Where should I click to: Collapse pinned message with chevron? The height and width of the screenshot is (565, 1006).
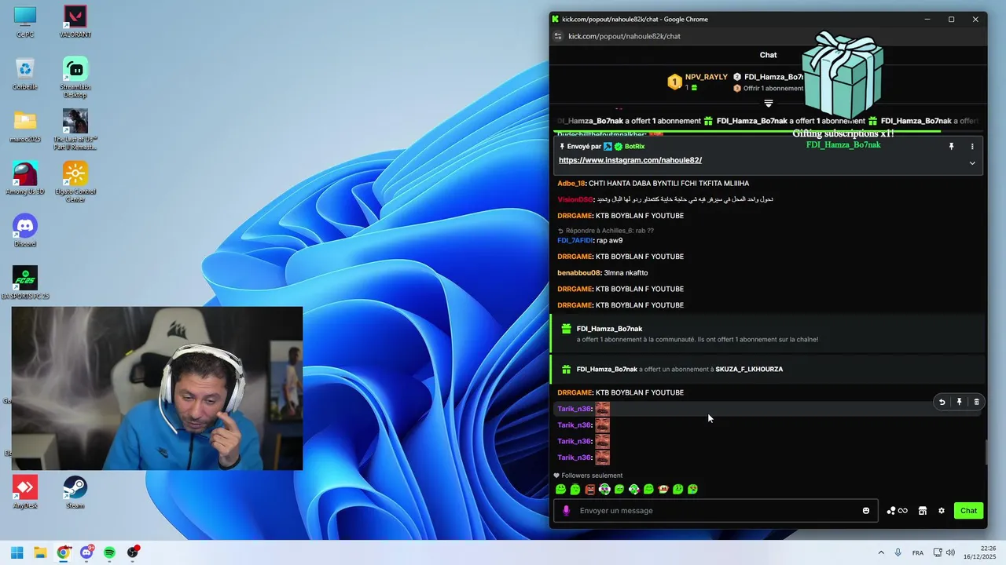[972, 163]
